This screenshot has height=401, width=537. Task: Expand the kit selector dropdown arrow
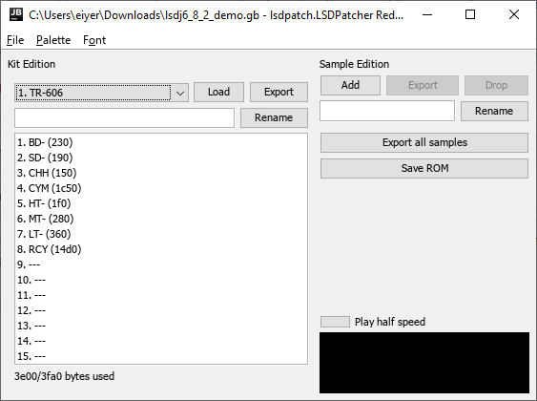pyautogui.click(x=180, y=93)
